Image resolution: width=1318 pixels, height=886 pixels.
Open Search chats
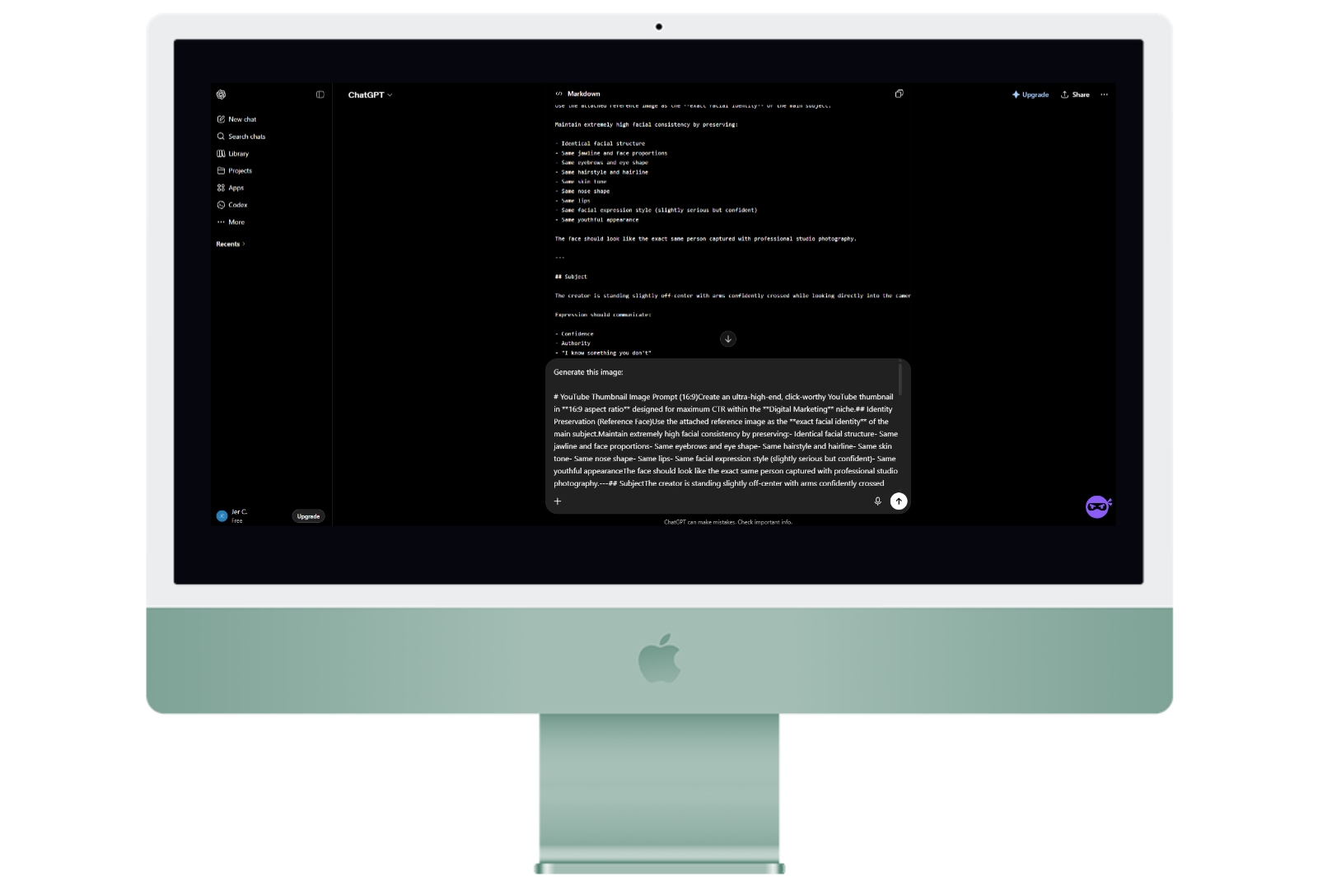click(241, 137)
